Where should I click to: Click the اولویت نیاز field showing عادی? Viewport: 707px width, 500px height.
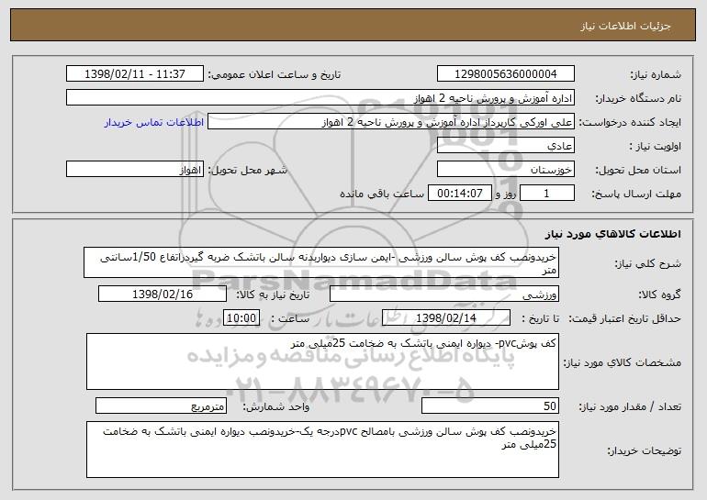click(x=505, y=145)
